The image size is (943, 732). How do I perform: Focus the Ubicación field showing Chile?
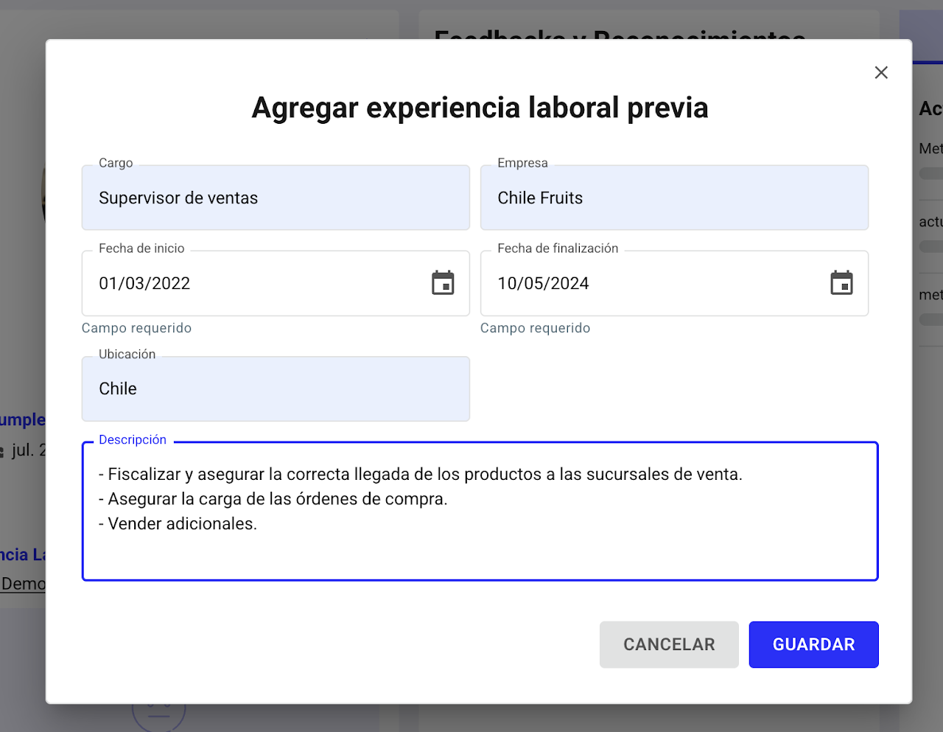click(x=275, y=389)
